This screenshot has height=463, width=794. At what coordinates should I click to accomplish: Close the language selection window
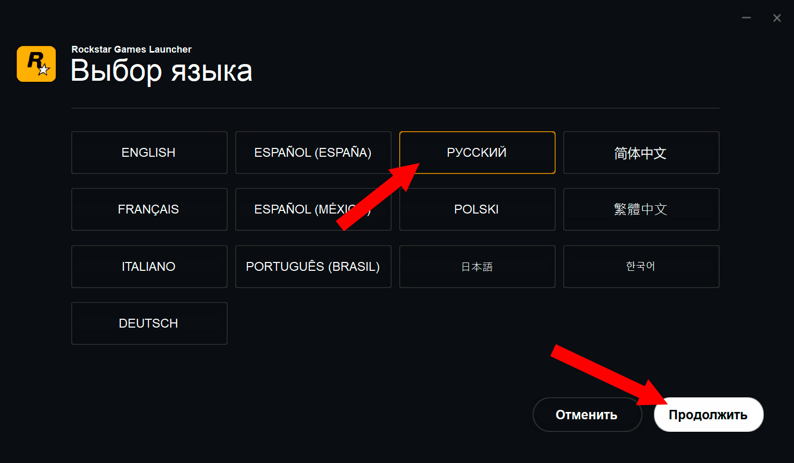(777, 18)
